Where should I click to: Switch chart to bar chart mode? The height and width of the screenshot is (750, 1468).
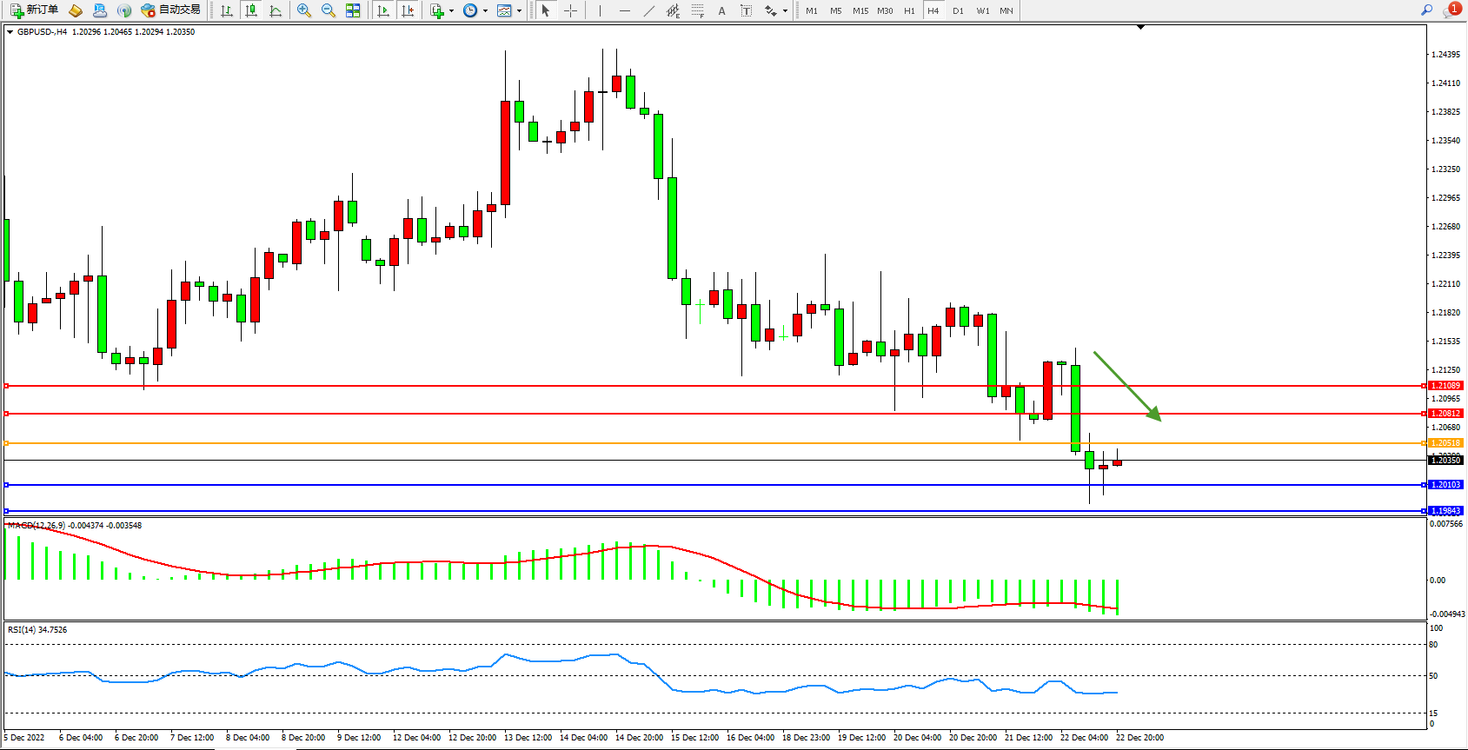(227, 10)
